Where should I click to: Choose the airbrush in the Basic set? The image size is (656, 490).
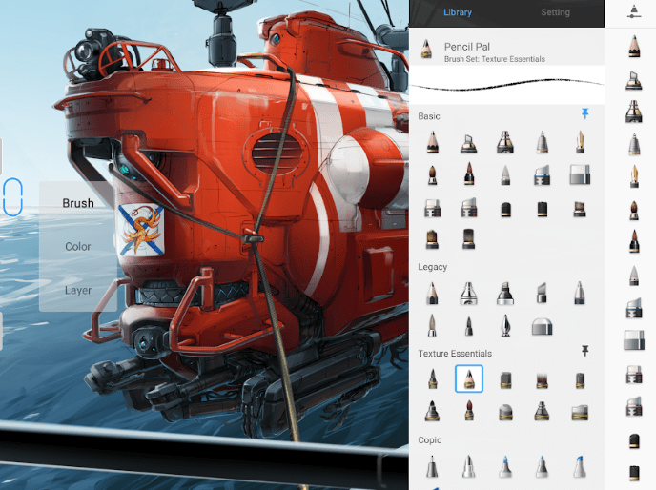pyautogui.click(x=468, y=143)
